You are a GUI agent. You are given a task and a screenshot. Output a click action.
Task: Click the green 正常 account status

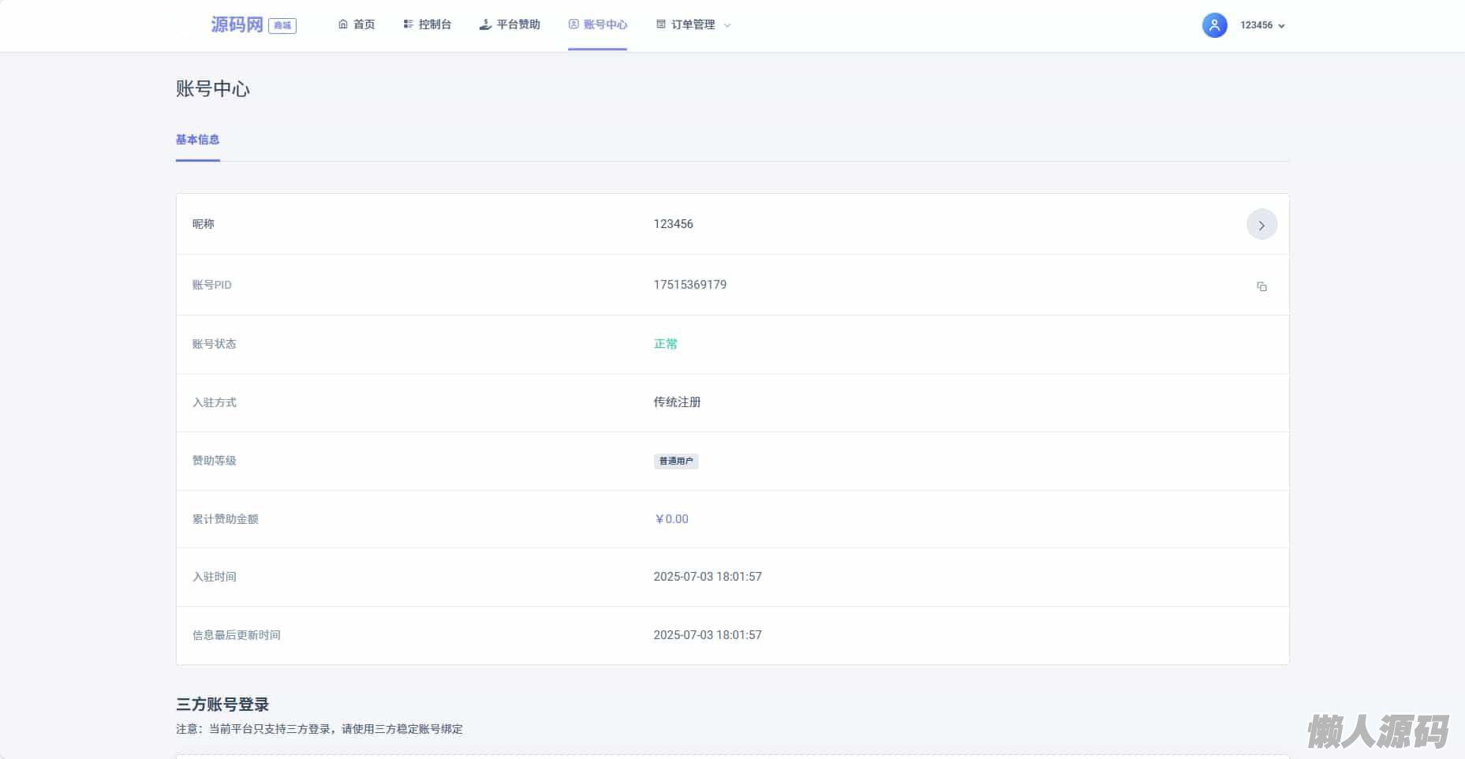tap(665, 344)
